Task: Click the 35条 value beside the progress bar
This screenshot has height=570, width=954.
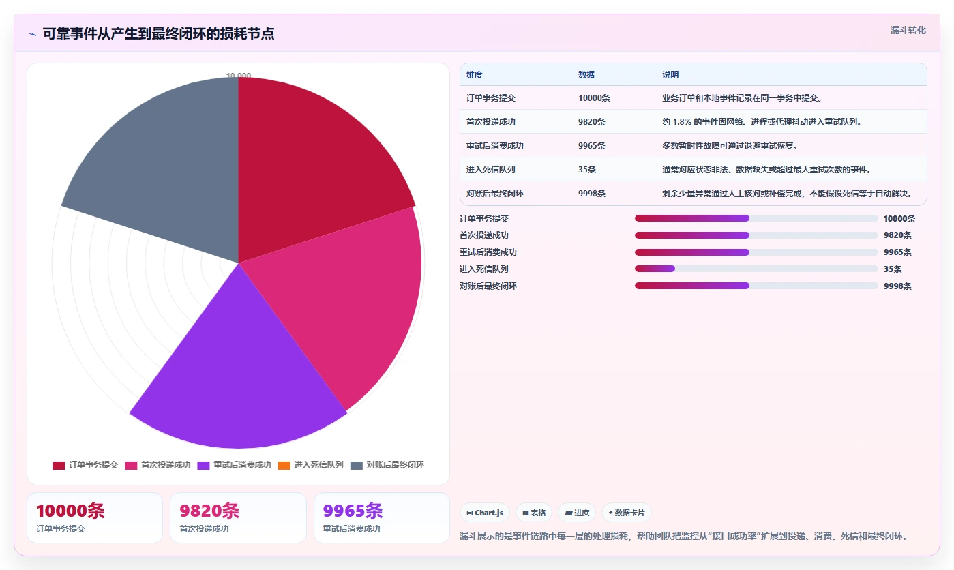Action: [893, 269]
